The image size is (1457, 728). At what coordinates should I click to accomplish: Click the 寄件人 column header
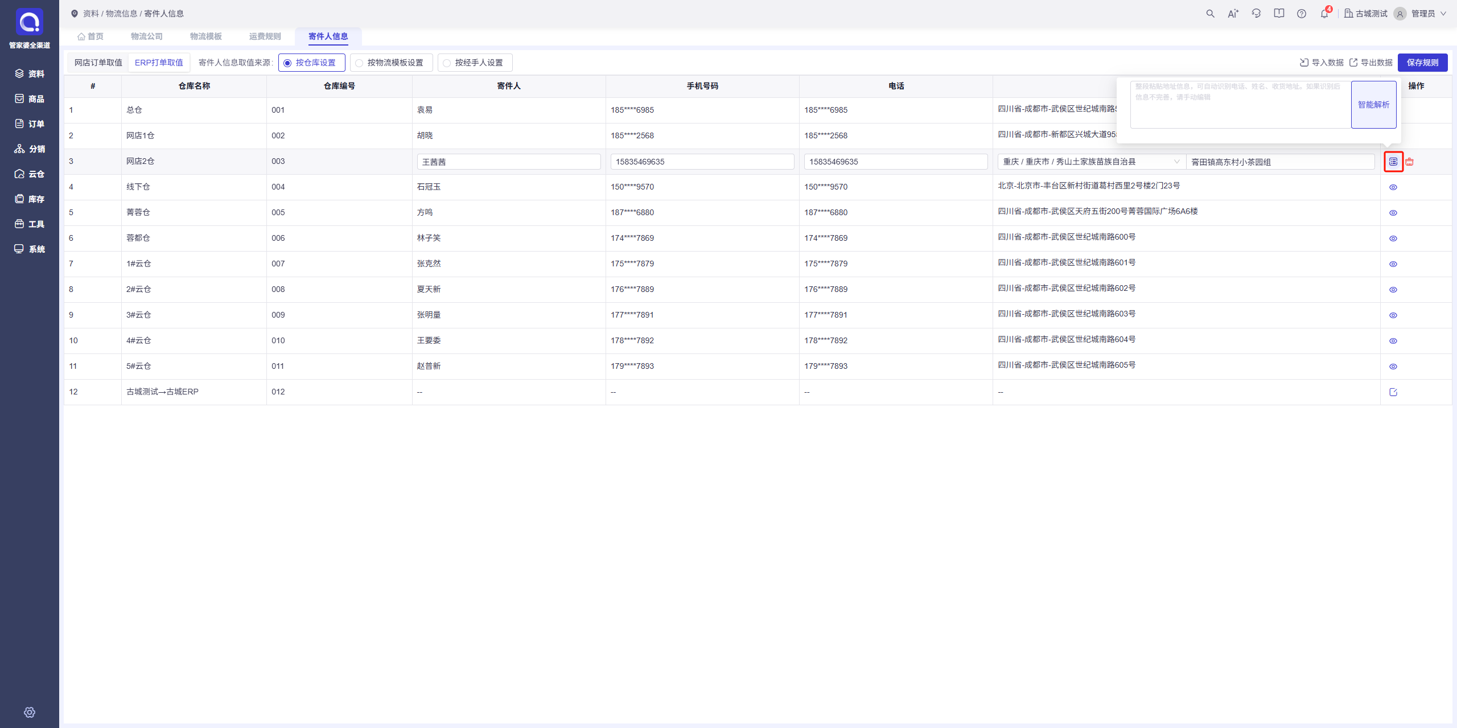509,86
